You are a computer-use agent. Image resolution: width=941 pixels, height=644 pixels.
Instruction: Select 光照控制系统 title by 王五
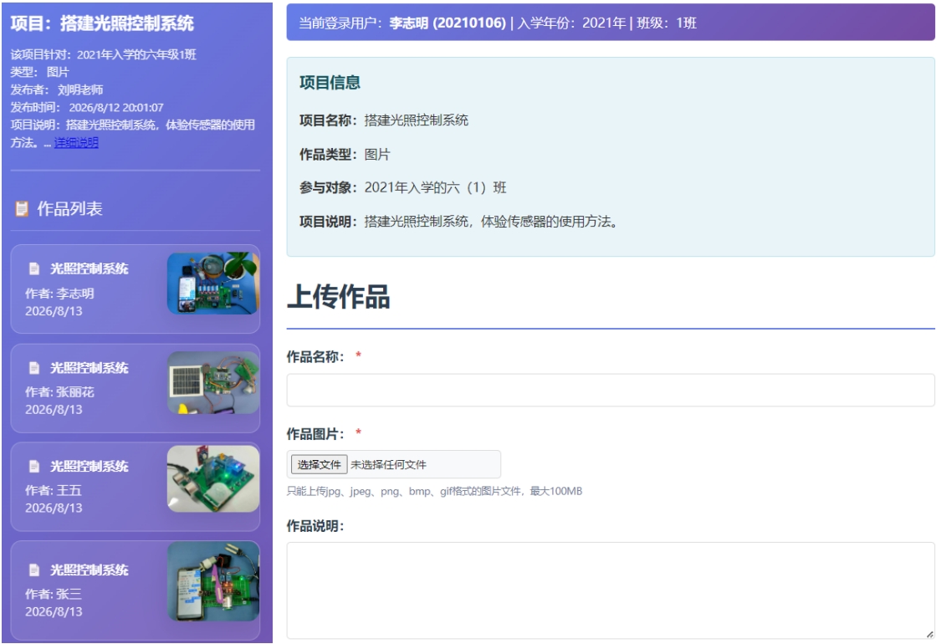pyautogui.click(x=89, y=466)
